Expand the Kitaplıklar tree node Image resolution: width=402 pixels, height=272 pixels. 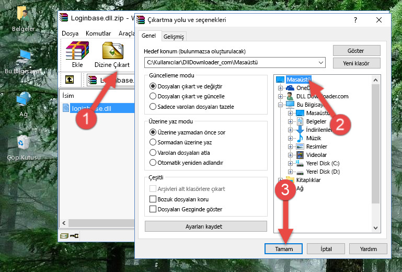click(x=281, y=180)
